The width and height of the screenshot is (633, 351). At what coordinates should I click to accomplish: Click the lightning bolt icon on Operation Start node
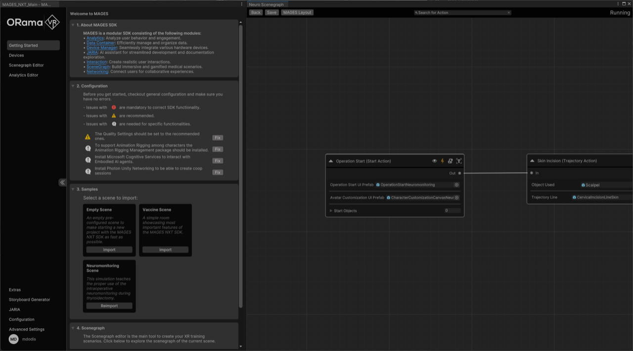point(442,161)
